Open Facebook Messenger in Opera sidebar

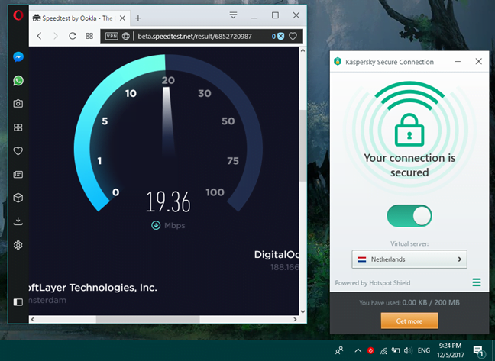tap(18, 56)
